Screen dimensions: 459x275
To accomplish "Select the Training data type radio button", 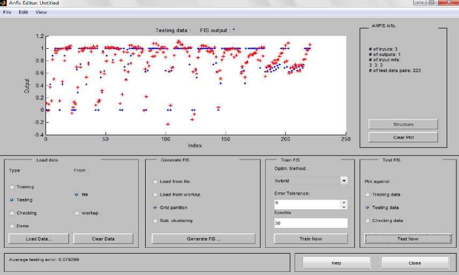I will point(11,187).
